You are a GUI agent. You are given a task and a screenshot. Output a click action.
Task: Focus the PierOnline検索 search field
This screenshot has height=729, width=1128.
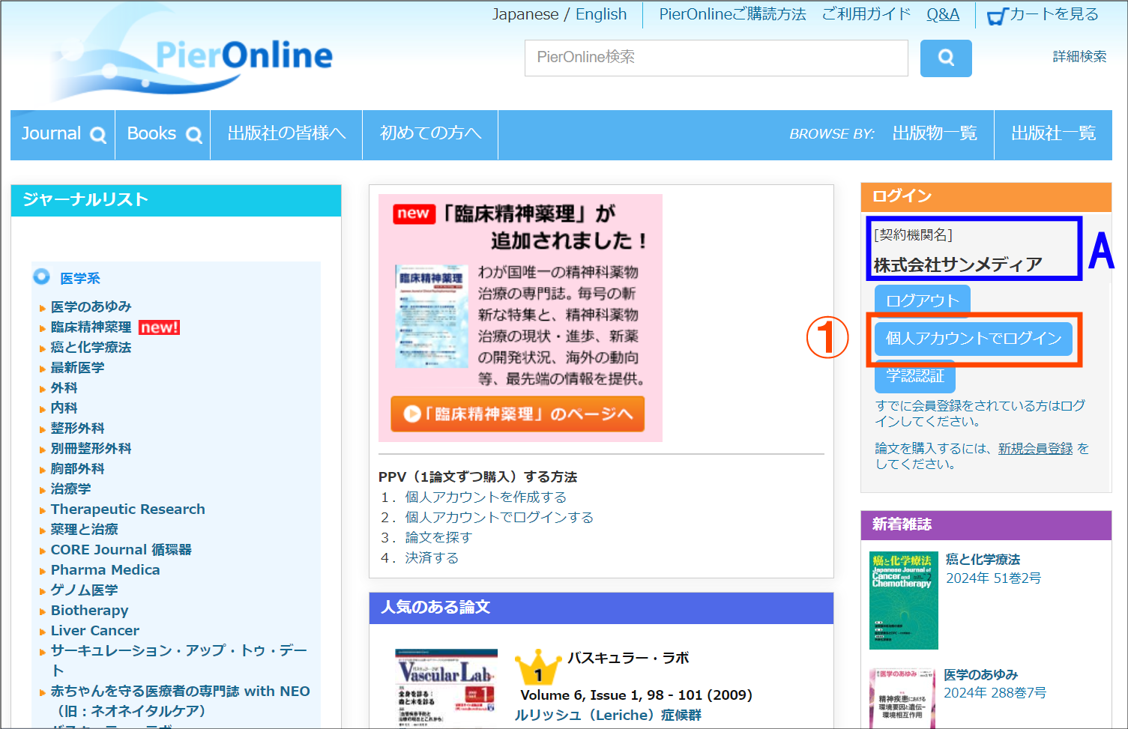click(x=717, y=58)
